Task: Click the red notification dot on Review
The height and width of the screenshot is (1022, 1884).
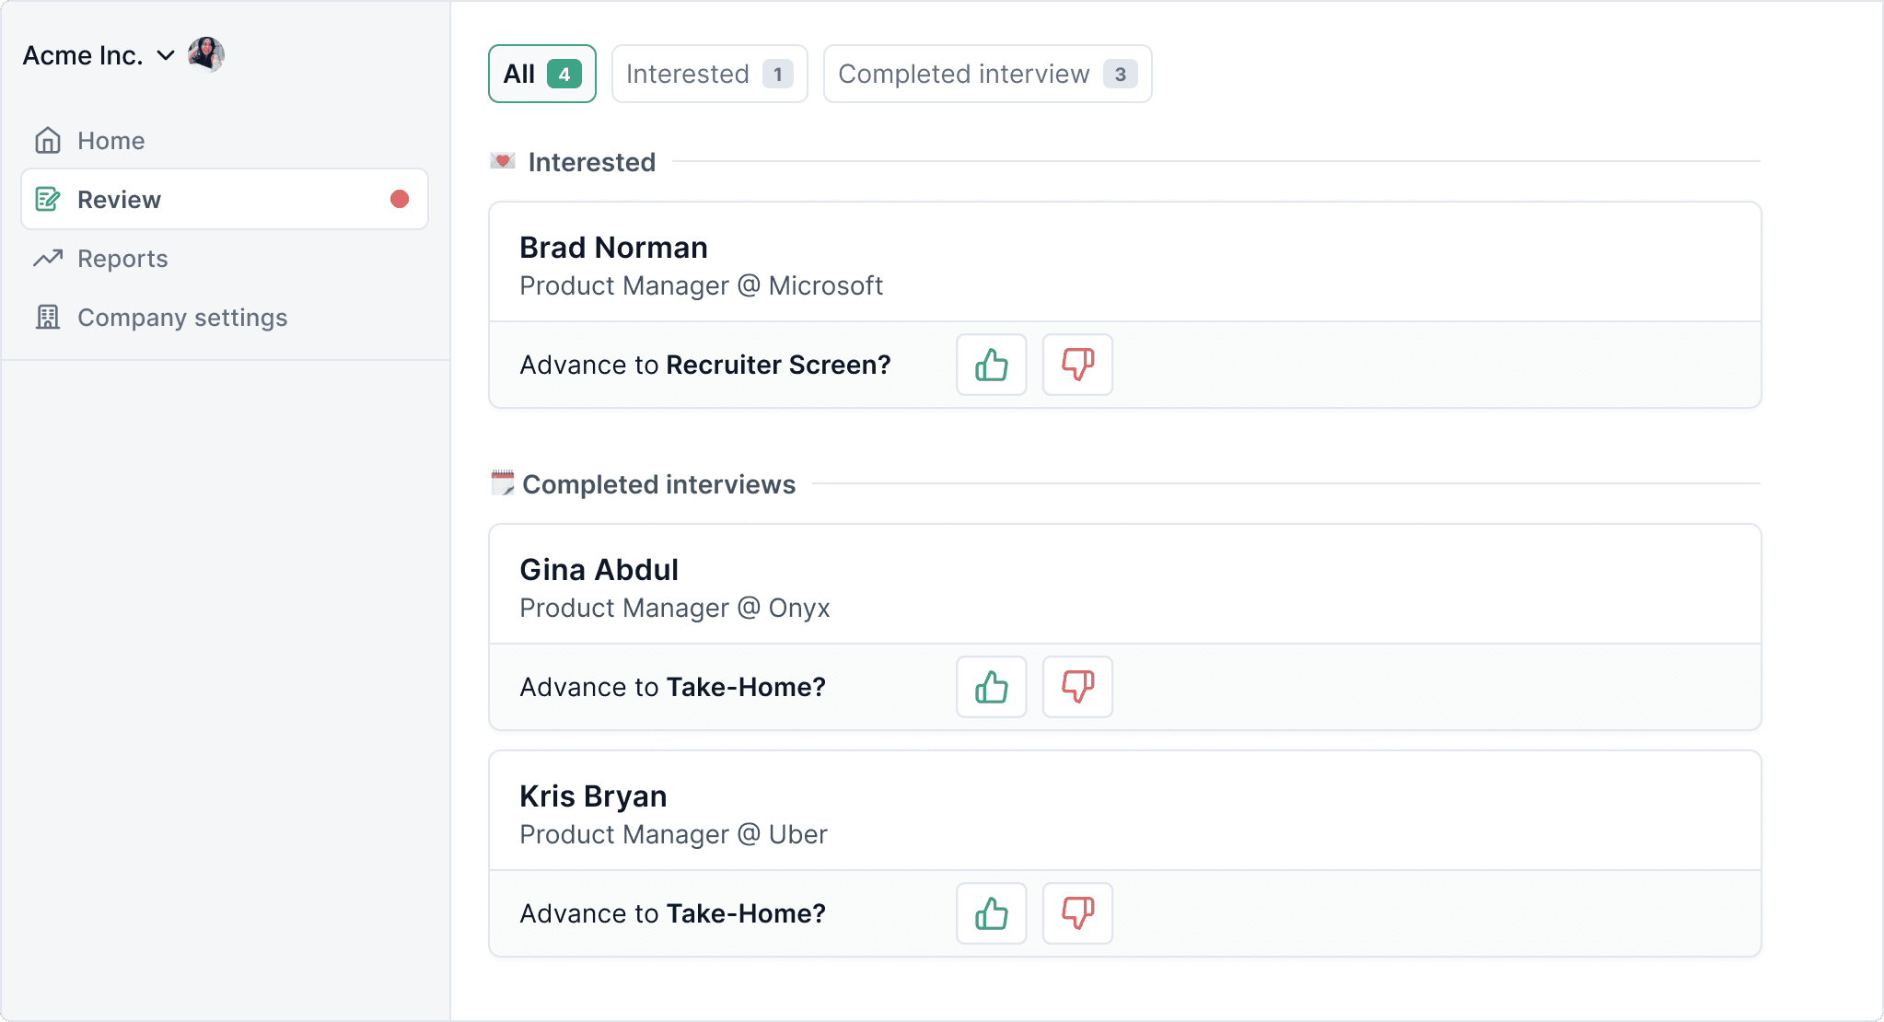Action: [400, 200]
